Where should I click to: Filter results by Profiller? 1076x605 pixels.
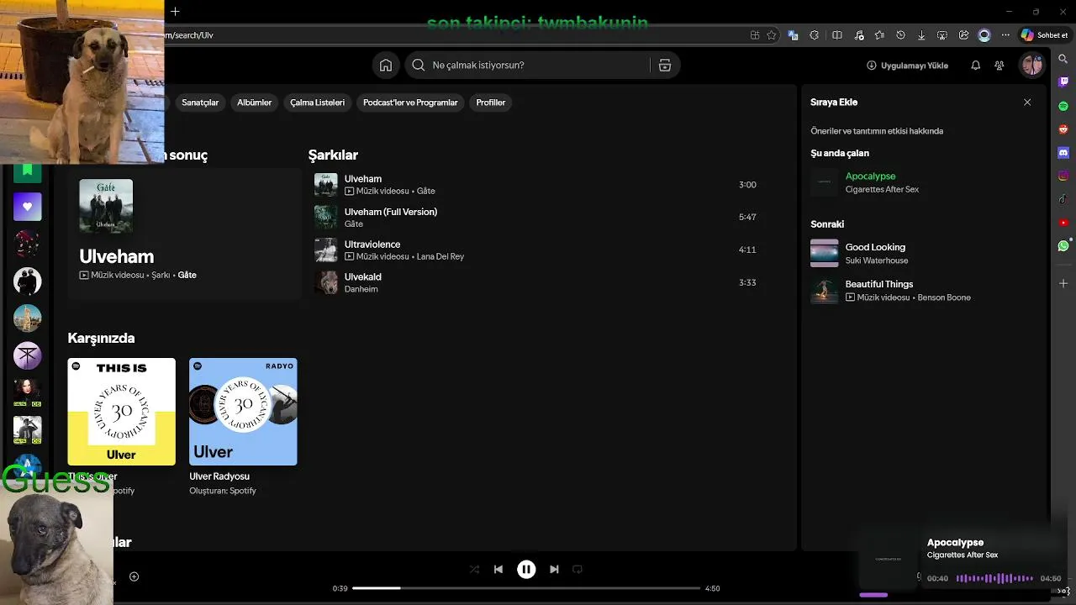tap(490, 103)
